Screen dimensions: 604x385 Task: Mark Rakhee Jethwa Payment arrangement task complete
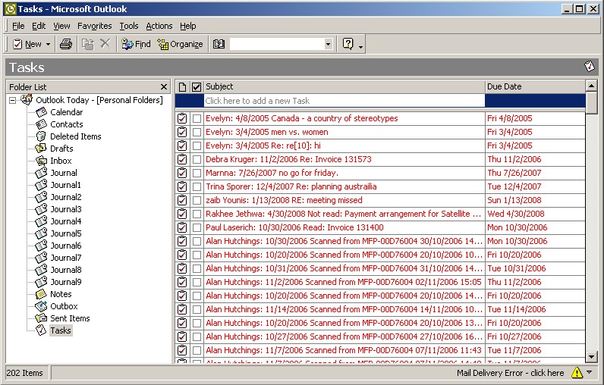(x=197, y=214)
